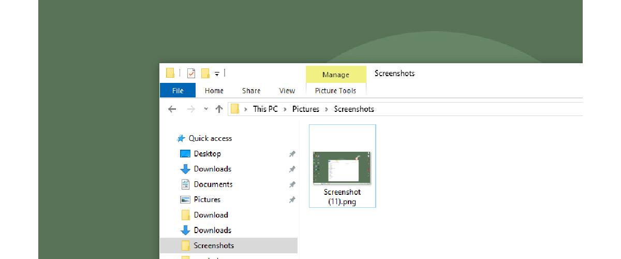621x259 pixels.
Task: Open the File menu tab
Action: [x=178, y=91]
